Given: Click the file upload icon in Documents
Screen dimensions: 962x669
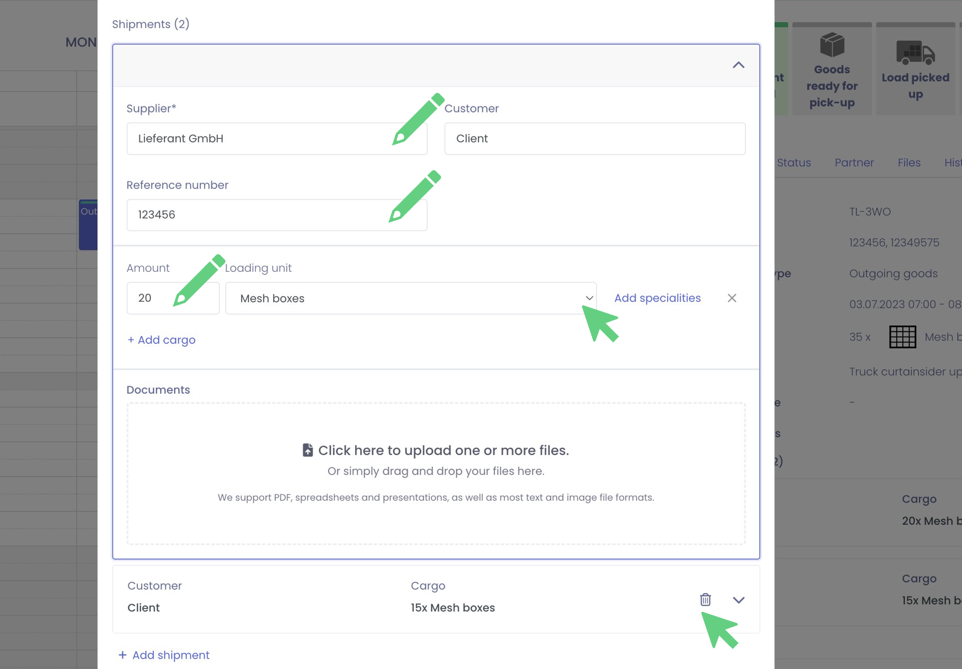Looking at the screenshot, I should (x=308, y=450).
